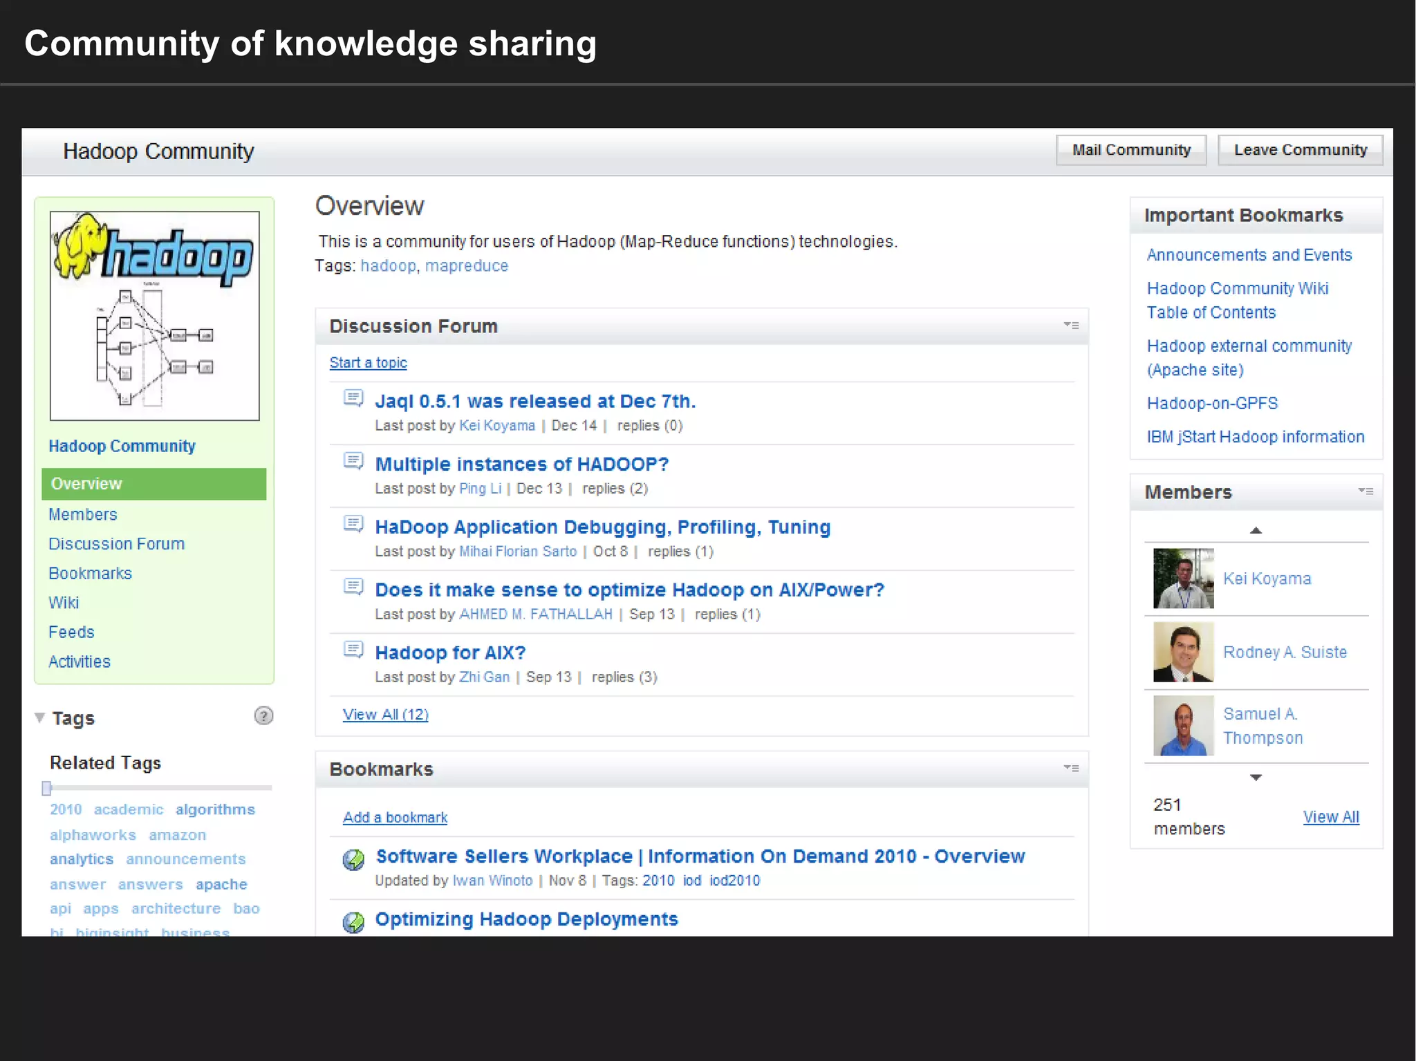Click the topic icon beside optimize Hadoop on AIX/Power
1416x1061 pixels.
[353, 587]
